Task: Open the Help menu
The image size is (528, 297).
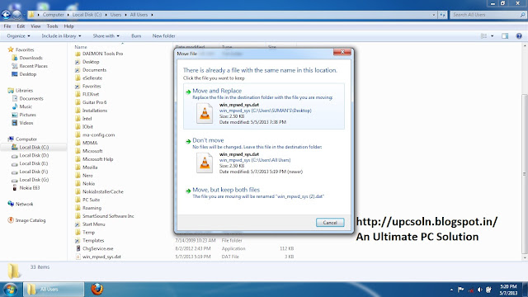Action: coord(68,26)
